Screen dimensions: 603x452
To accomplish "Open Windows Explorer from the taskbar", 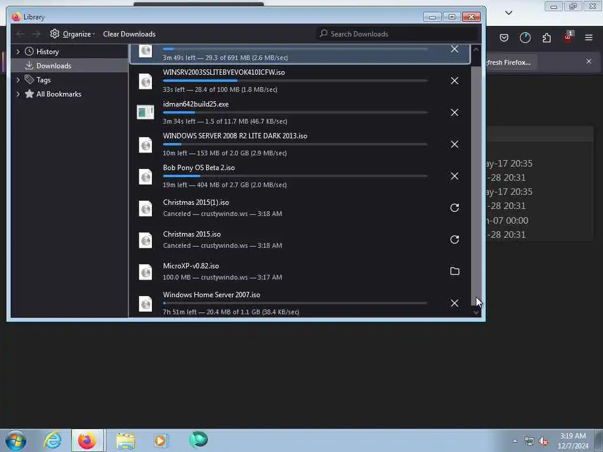I will pyautogui.click(x=126, y=441).
